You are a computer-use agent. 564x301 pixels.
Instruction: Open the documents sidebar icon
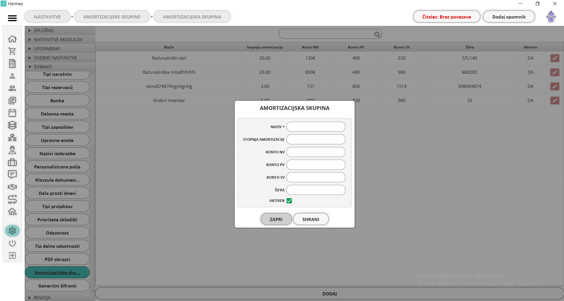click(x=12, y=63)
